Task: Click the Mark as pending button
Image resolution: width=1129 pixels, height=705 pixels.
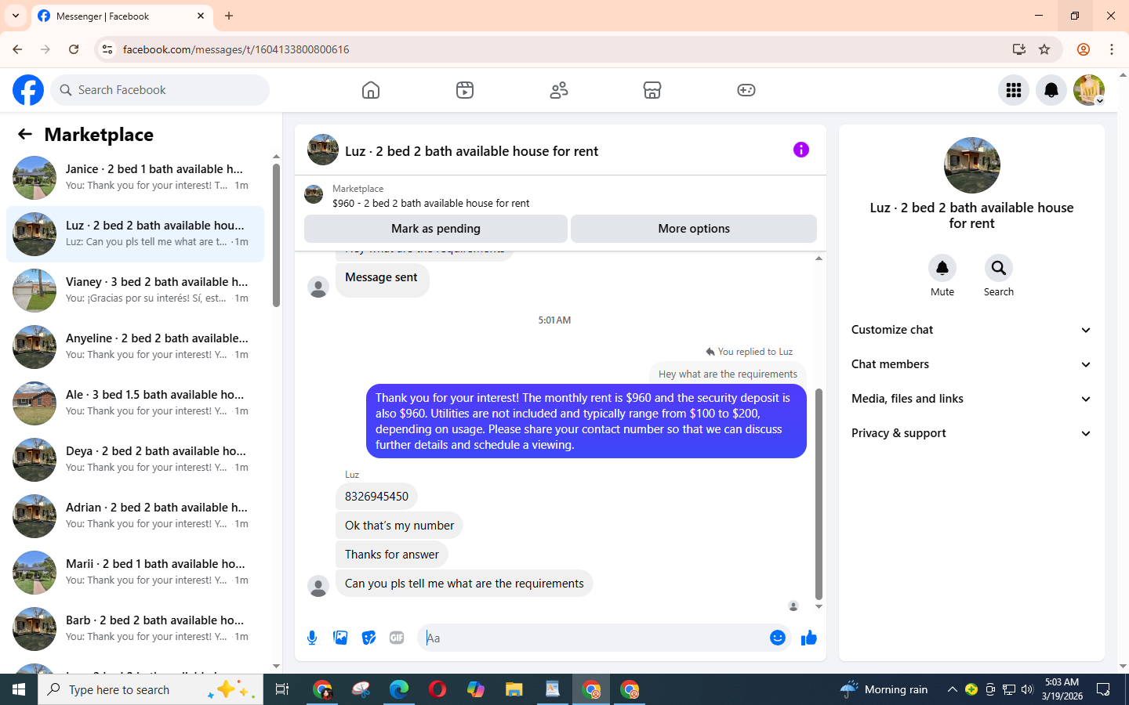Action: (436, 229)
